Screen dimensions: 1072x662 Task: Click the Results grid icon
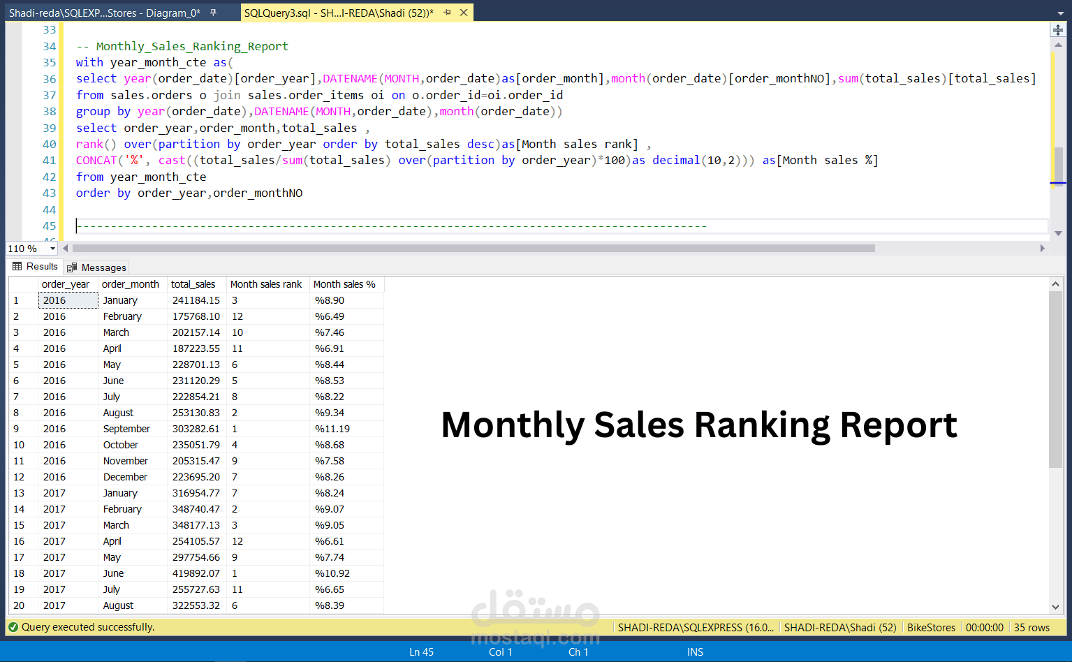point(17,266)
